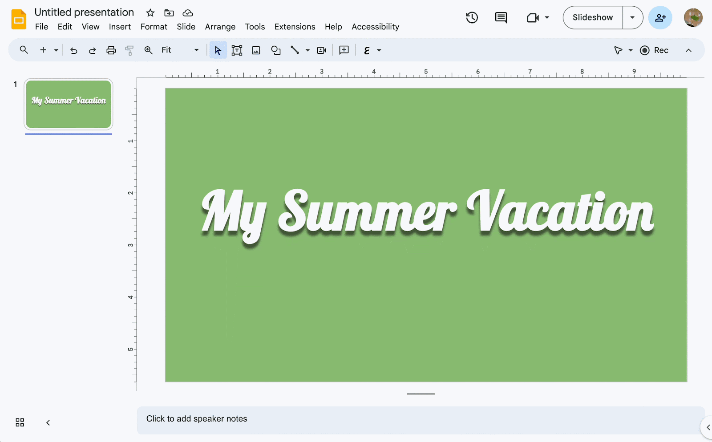Open the Tools menu
This screenshot has width=712, height=442.
click(x=255, y=27)
